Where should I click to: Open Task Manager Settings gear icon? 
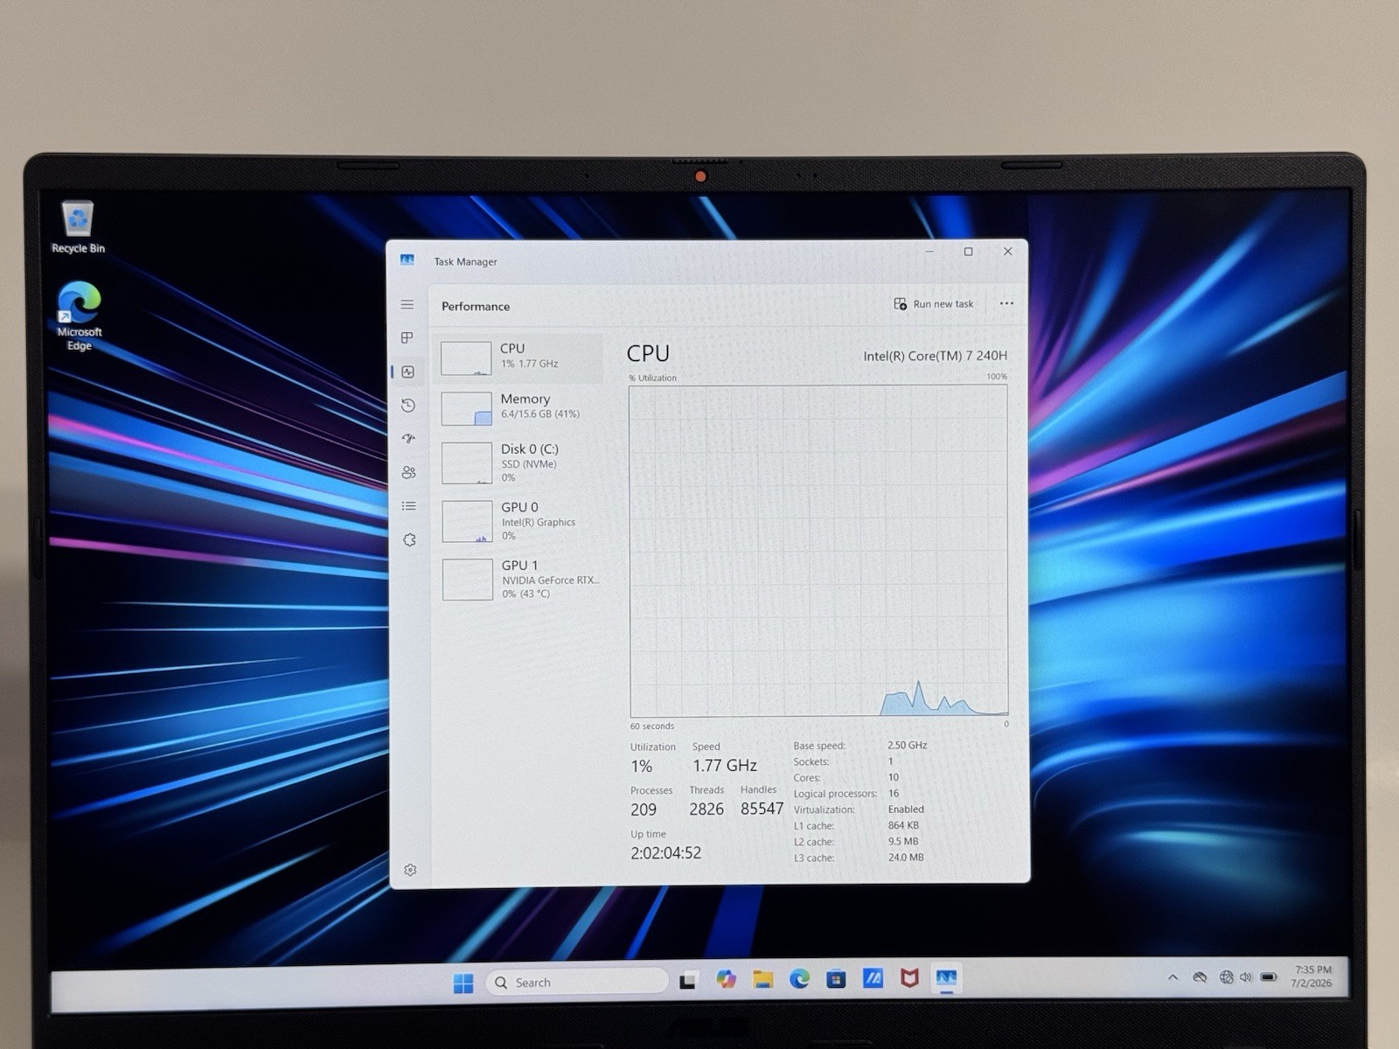(x=410, y=870)
